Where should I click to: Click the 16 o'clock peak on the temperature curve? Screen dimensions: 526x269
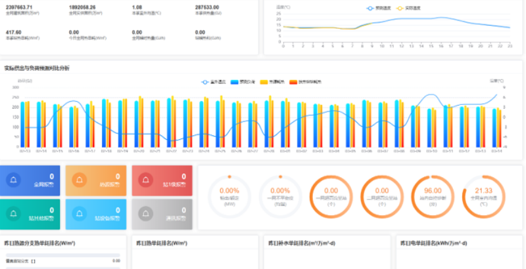[441, 18]
